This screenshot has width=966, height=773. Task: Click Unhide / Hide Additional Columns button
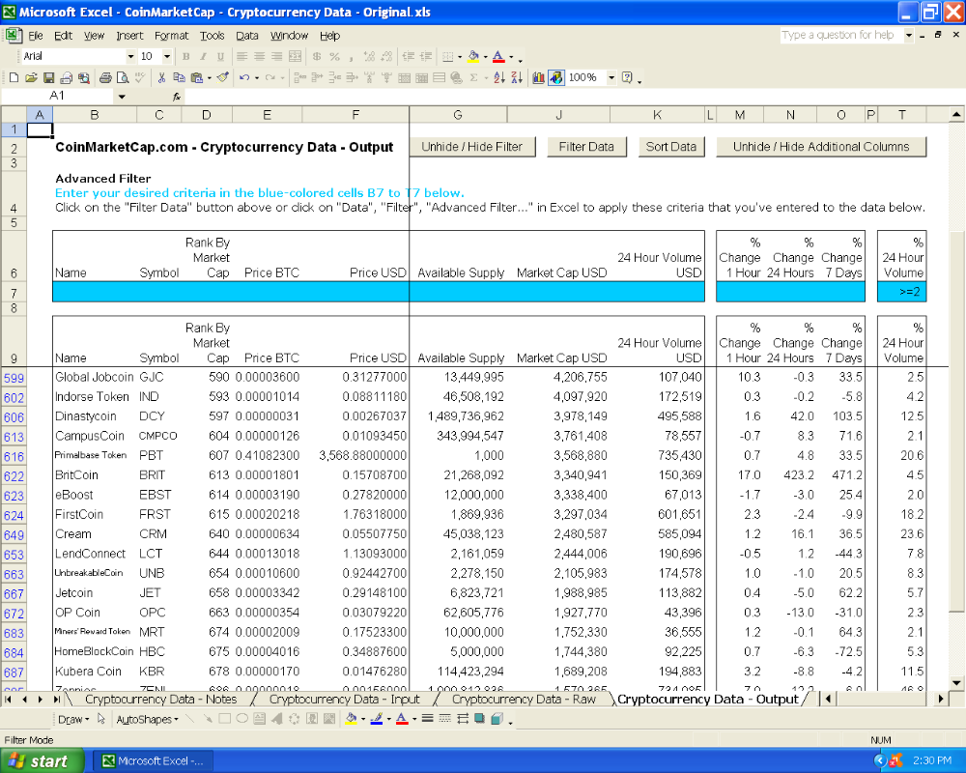[x=821, y=147]
